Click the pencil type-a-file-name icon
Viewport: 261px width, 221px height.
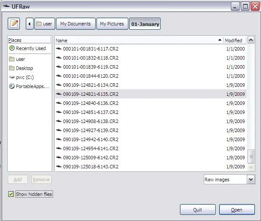pyautogui.click(x=14, y=24)
